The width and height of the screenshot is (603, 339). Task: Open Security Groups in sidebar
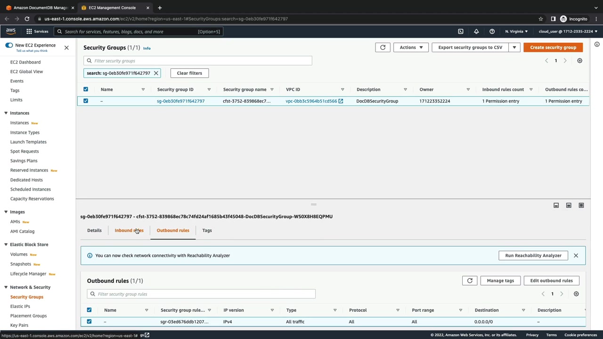[27, 297]
